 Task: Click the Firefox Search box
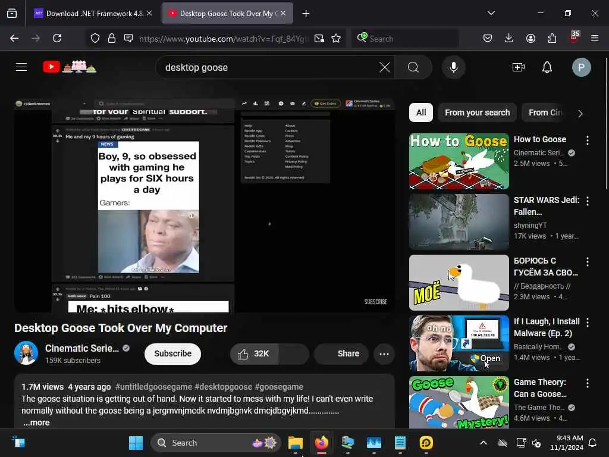pyautogui.click(x=405, y=39)
